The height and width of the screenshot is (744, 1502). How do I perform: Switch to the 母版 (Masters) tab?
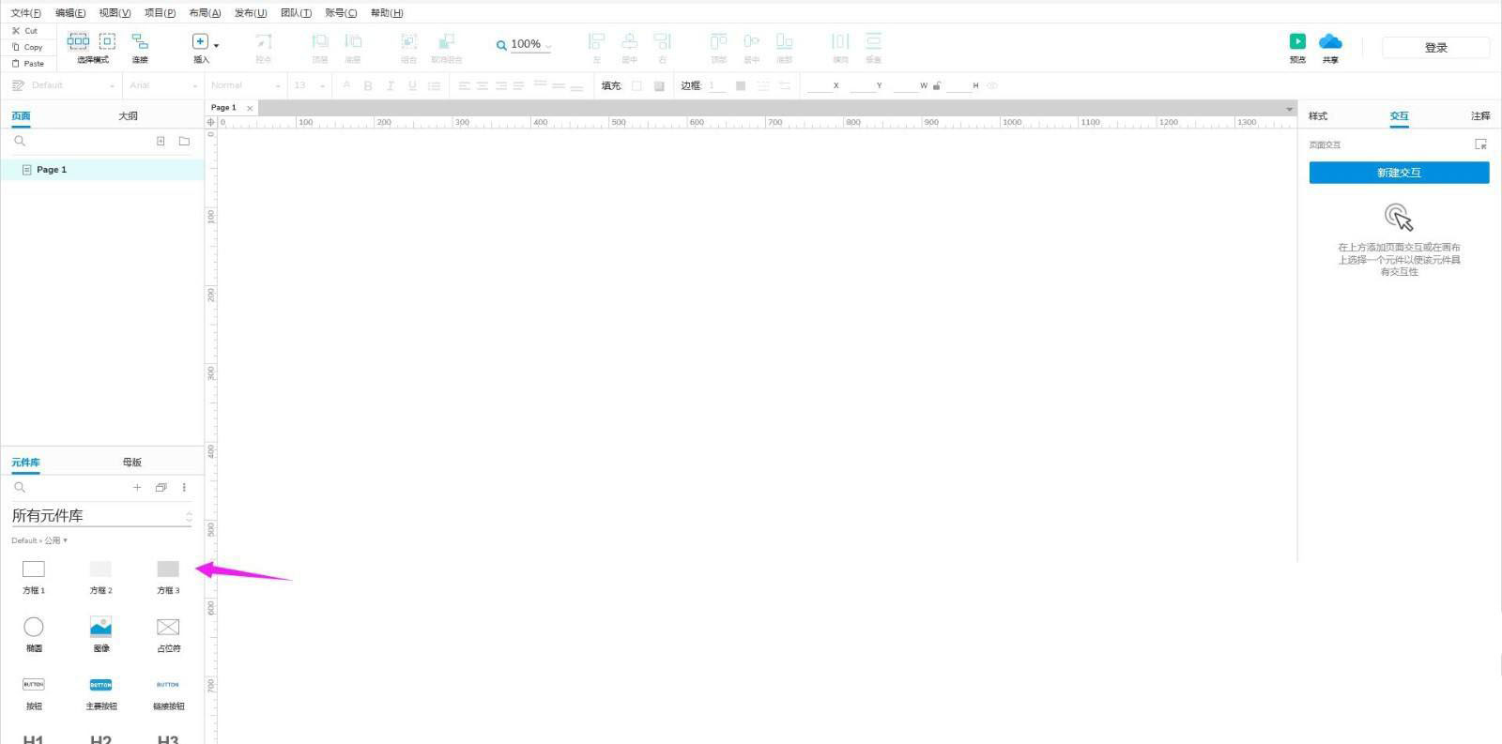coord(131,462)
